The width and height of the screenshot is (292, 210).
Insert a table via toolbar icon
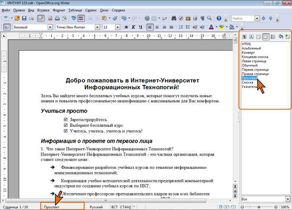point(154,18)
